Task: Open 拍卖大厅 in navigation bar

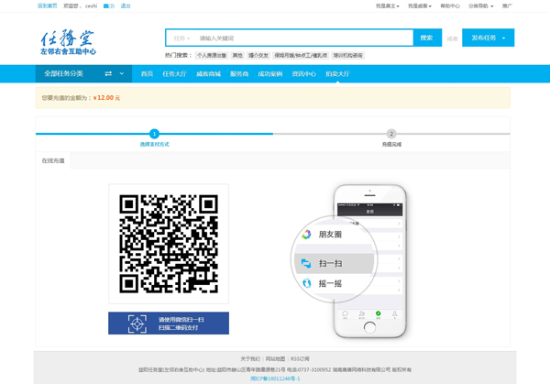Action: pyautogui.click(x=337, y=73)
